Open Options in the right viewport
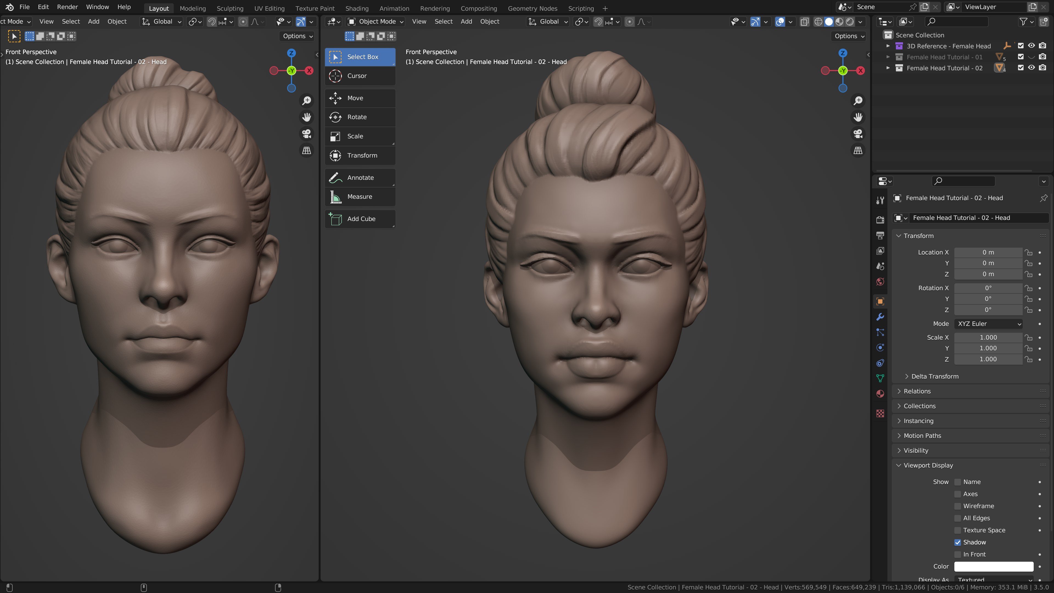1054x593 pixels. tap(849, 36)
